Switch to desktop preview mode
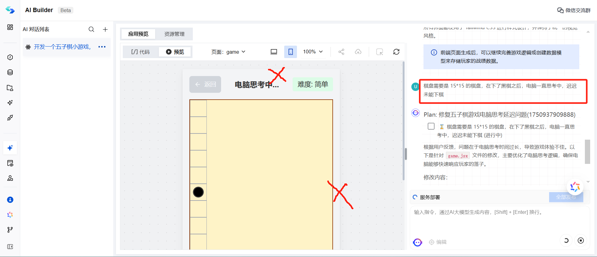597x257 pixels. tap(274, 52)
